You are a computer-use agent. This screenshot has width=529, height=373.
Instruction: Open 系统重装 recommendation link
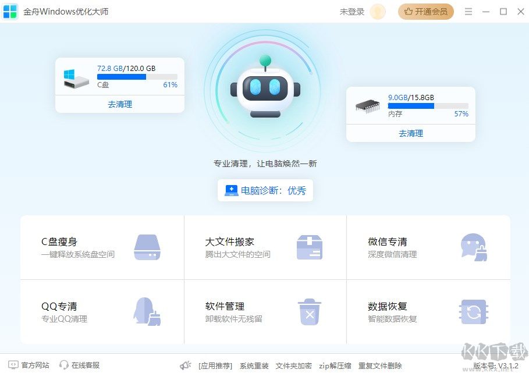click(254, 365)
